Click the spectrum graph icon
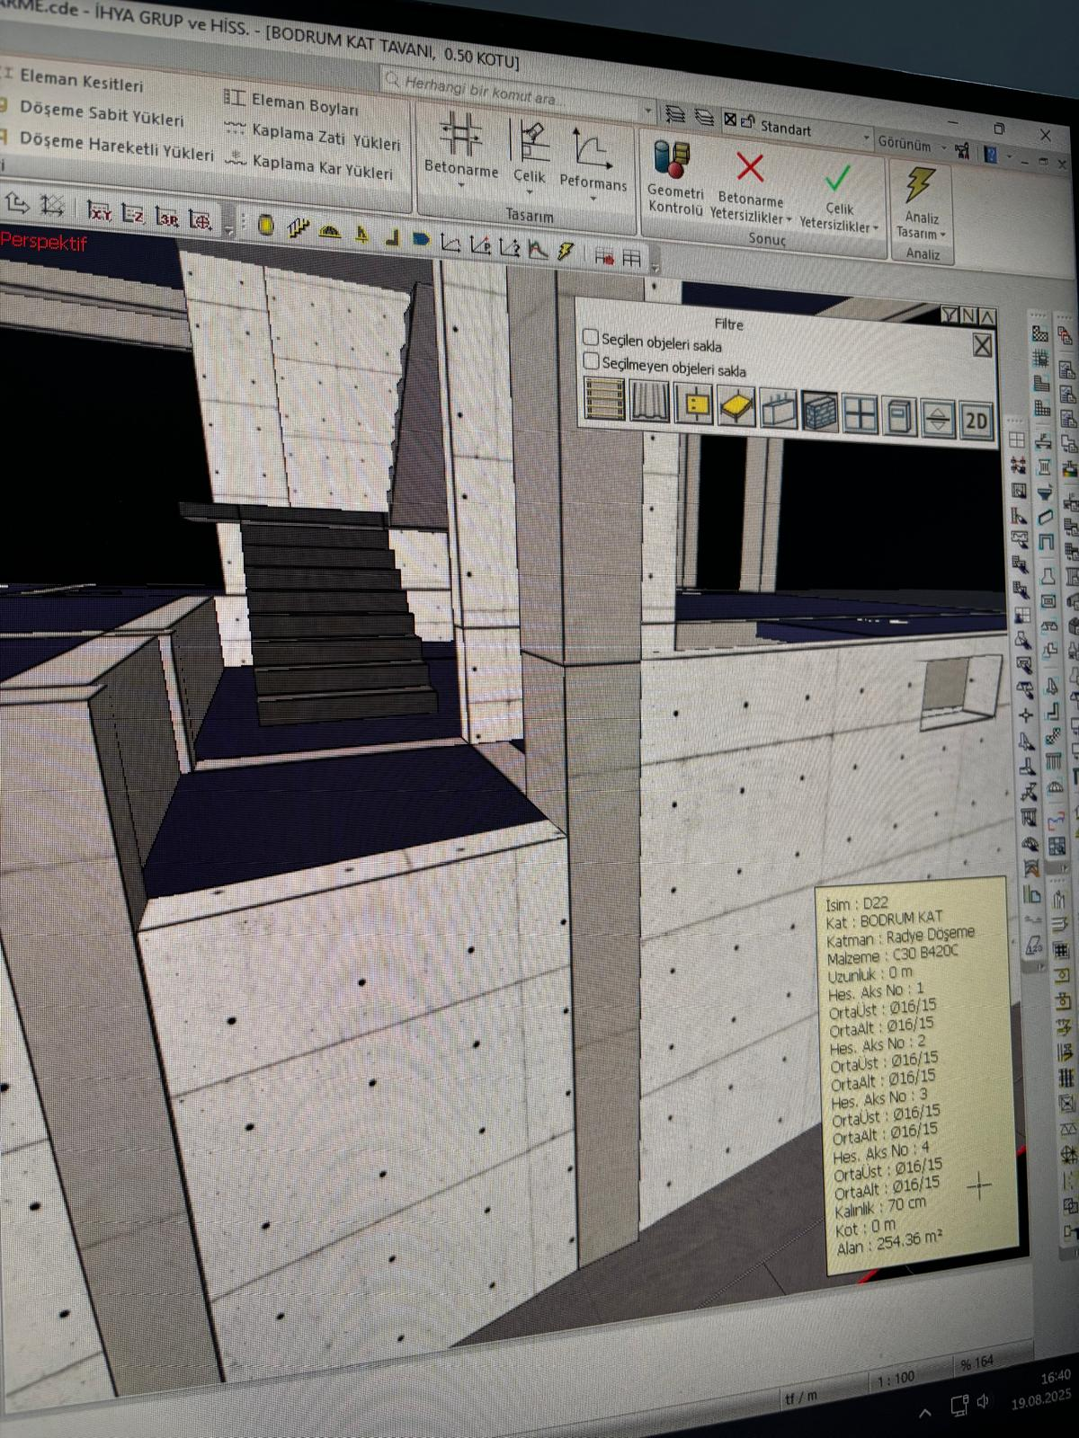 tap(538, 249)
